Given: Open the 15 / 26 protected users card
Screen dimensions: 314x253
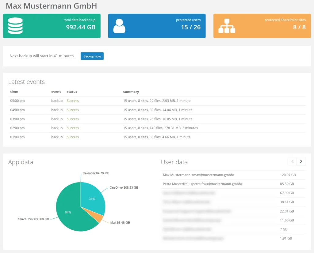Looking at the screenshot, I should tap(157, 26).
